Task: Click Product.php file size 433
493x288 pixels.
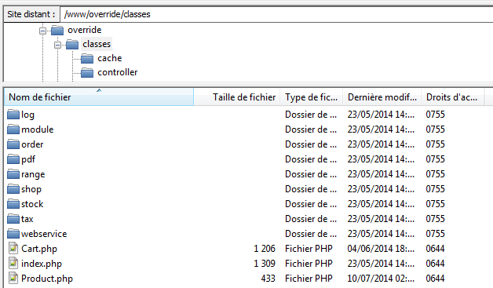Action: click(x=268, y=279)
